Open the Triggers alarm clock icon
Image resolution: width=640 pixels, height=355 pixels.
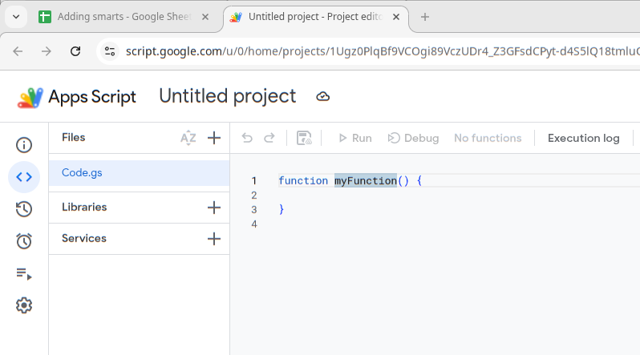[24, 240]
